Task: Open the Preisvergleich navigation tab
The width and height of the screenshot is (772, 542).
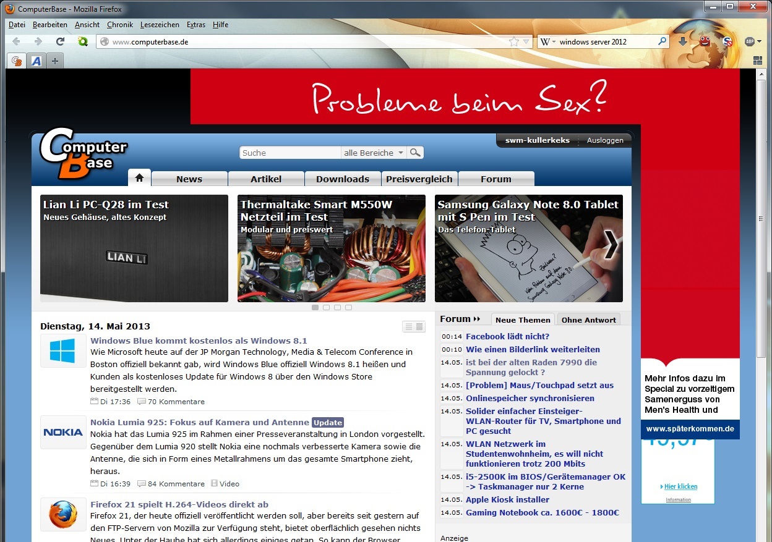Action: pos(419,179)
